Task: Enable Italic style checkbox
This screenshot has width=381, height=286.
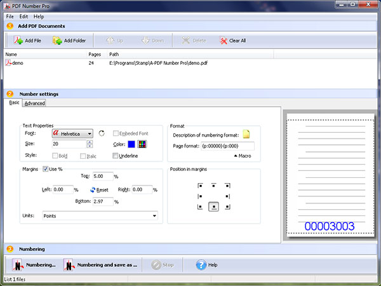Action: pos(83,156)
